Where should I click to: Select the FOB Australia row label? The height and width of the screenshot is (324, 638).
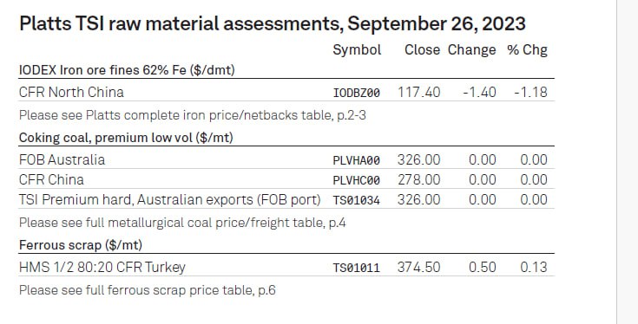point(62,159)
